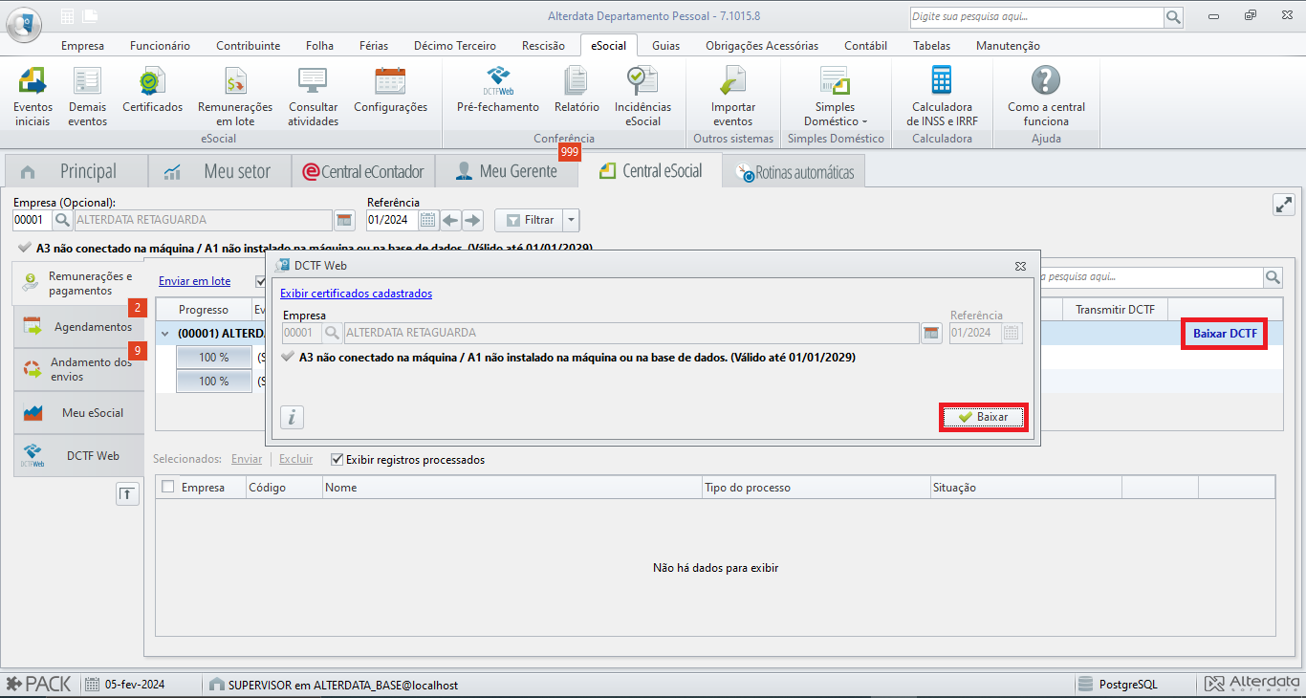
Task: Click second 100 % progress bar
Action: coord(214,381)
